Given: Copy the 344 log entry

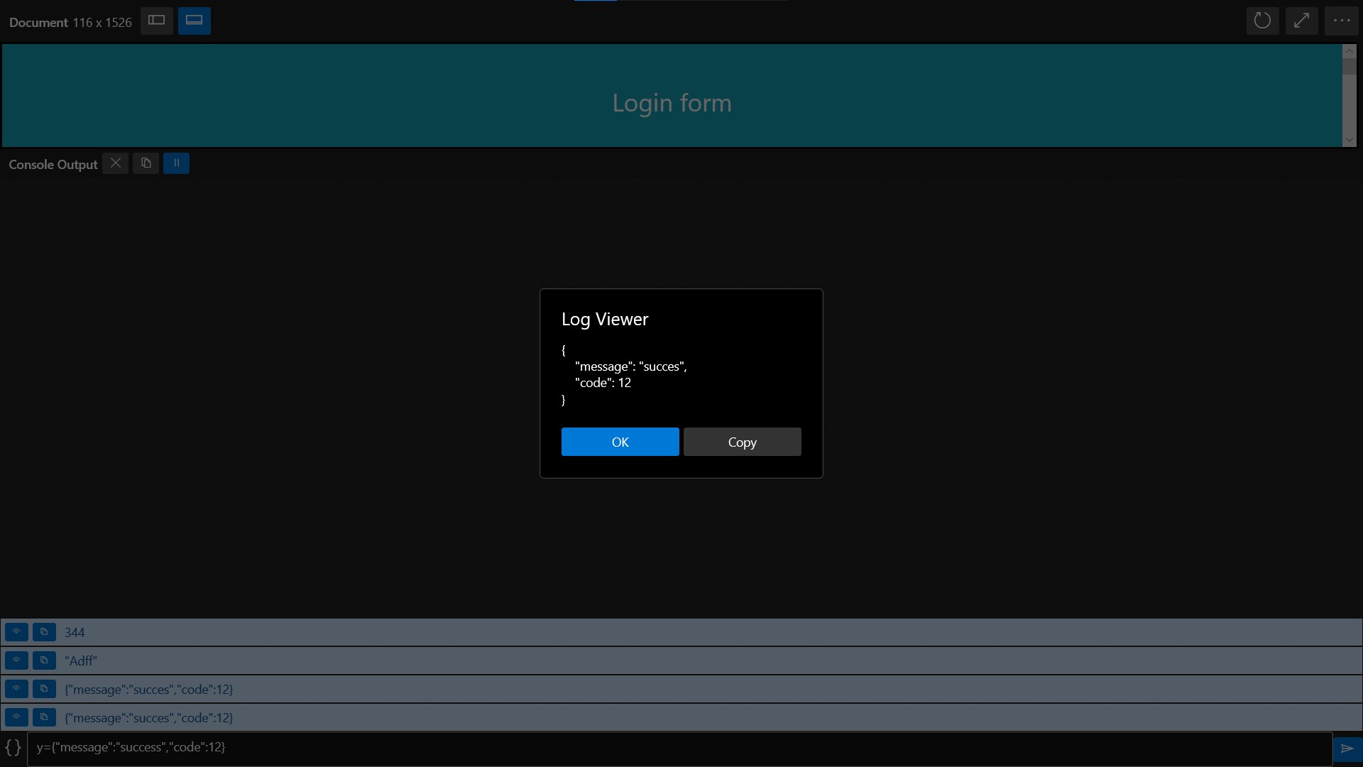Looking at the screenshot, I should click(x=44, y=632).
